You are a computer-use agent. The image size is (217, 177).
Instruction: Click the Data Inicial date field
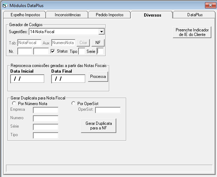pyautogui.click(x=27, y=79)
